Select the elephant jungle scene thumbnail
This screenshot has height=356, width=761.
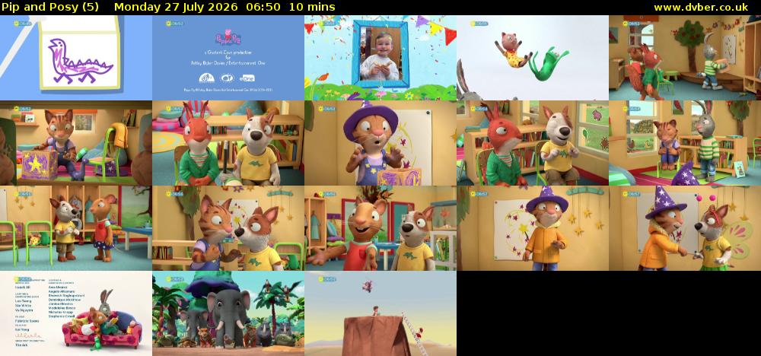[228, 313]
